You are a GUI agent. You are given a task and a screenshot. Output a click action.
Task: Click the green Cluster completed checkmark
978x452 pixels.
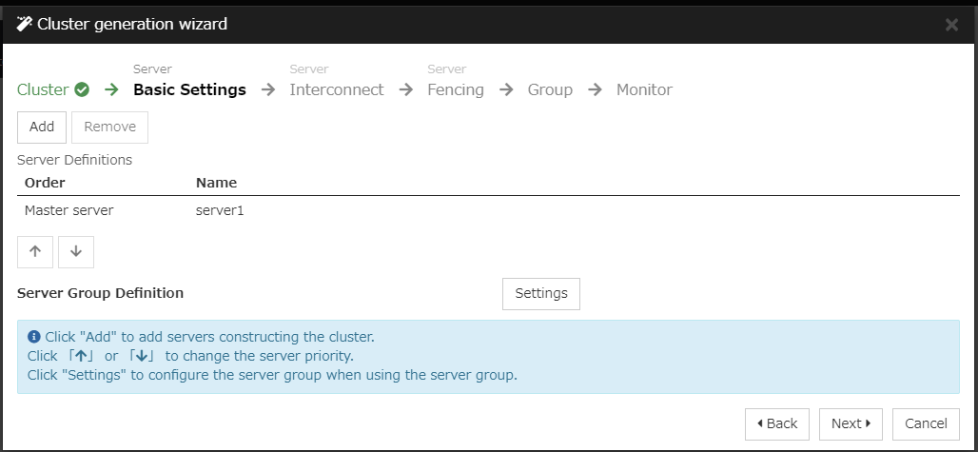[82, 90]
